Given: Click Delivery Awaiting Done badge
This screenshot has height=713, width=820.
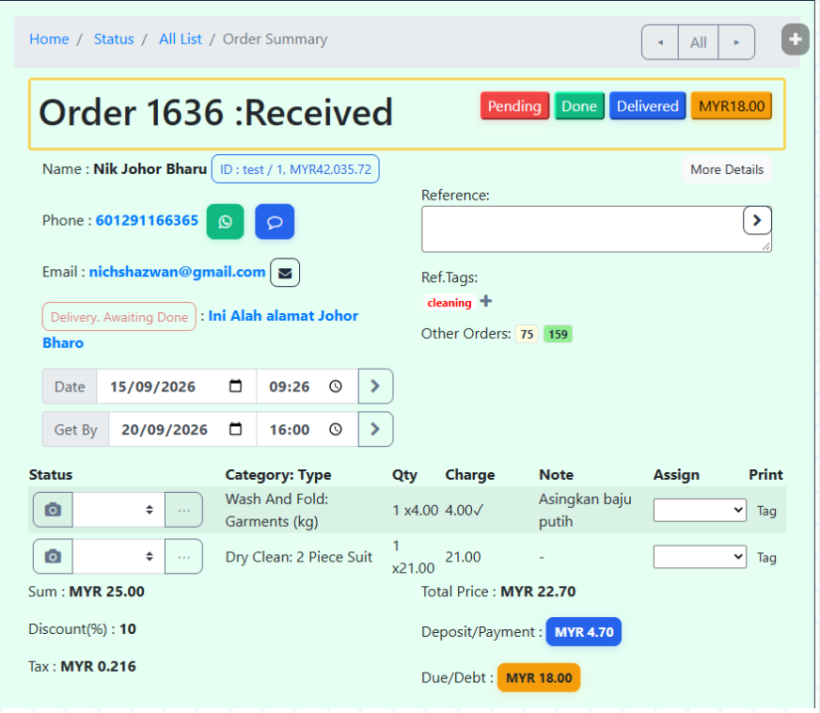Looking at the screenshot, I should click(x=119, y=317).
